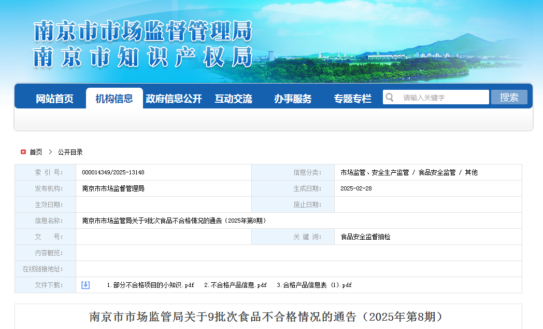
Task: Open the 专题专栏 menu item
Action: pyautogui.click(x=352, y=99)
